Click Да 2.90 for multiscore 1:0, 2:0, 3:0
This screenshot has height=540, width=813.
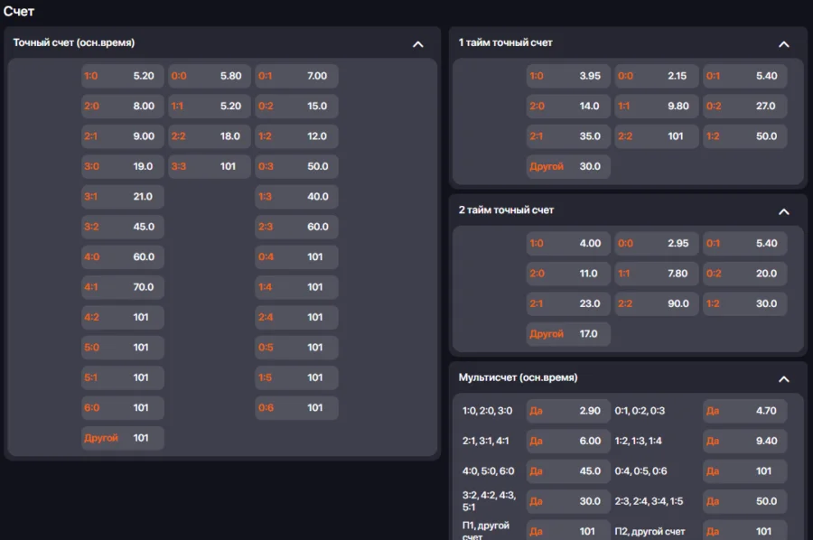568,411
